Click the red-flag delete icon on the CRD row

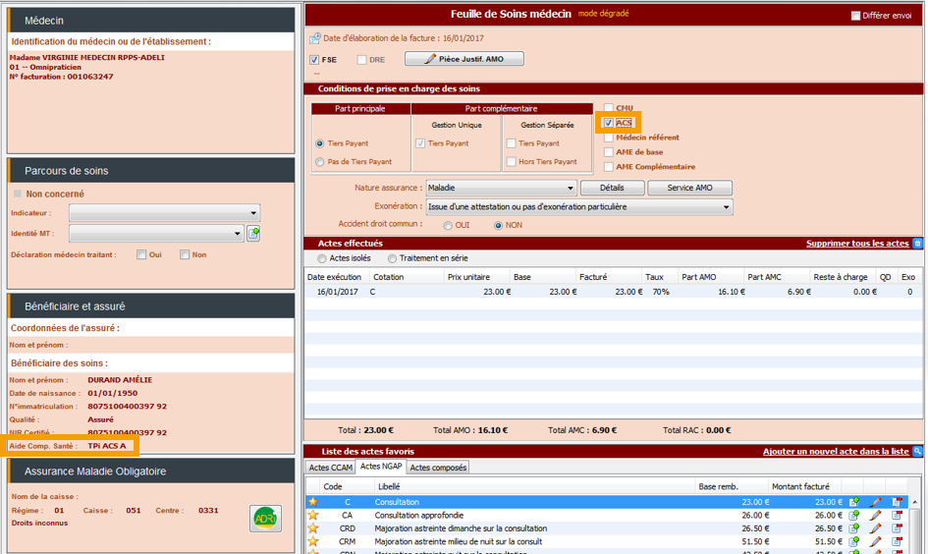tap(897, 528)
